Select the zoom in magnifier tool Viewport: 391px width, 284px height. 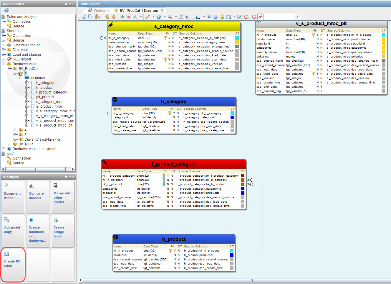point(122,17)
